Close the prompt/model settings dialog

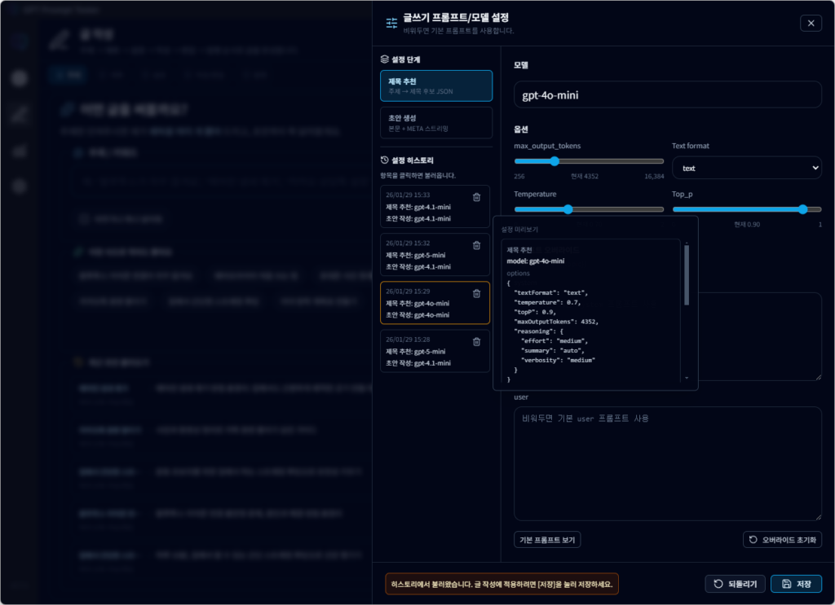811,24
